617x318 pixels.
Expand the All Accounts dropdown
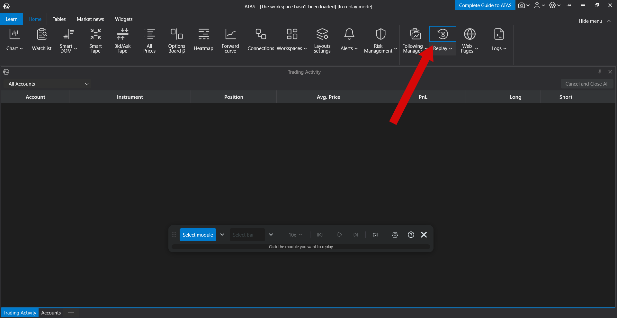tap(49, 84)
